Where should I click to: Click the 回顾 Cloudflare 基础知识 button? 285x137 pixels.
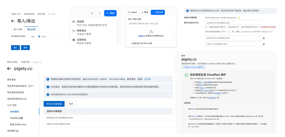[193, 67]
